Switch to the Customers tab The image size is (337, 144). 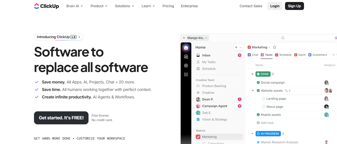click(317, 55)
